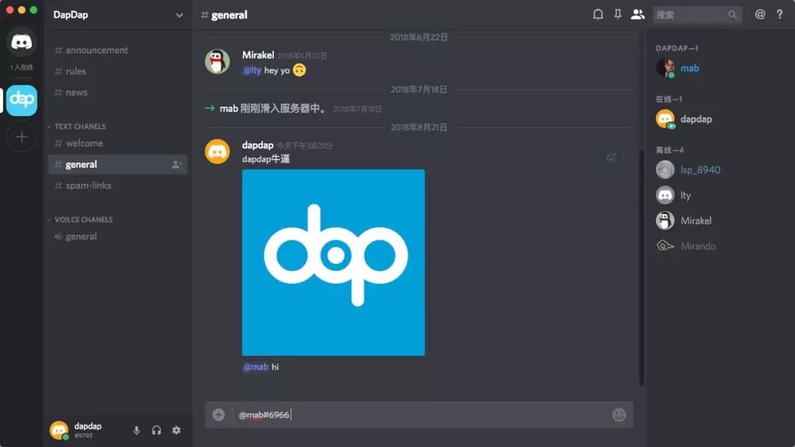The height and width of the screenshot is (447, 795).
Task: Add reaction to dapdap message
Action: tap(611, 158)
